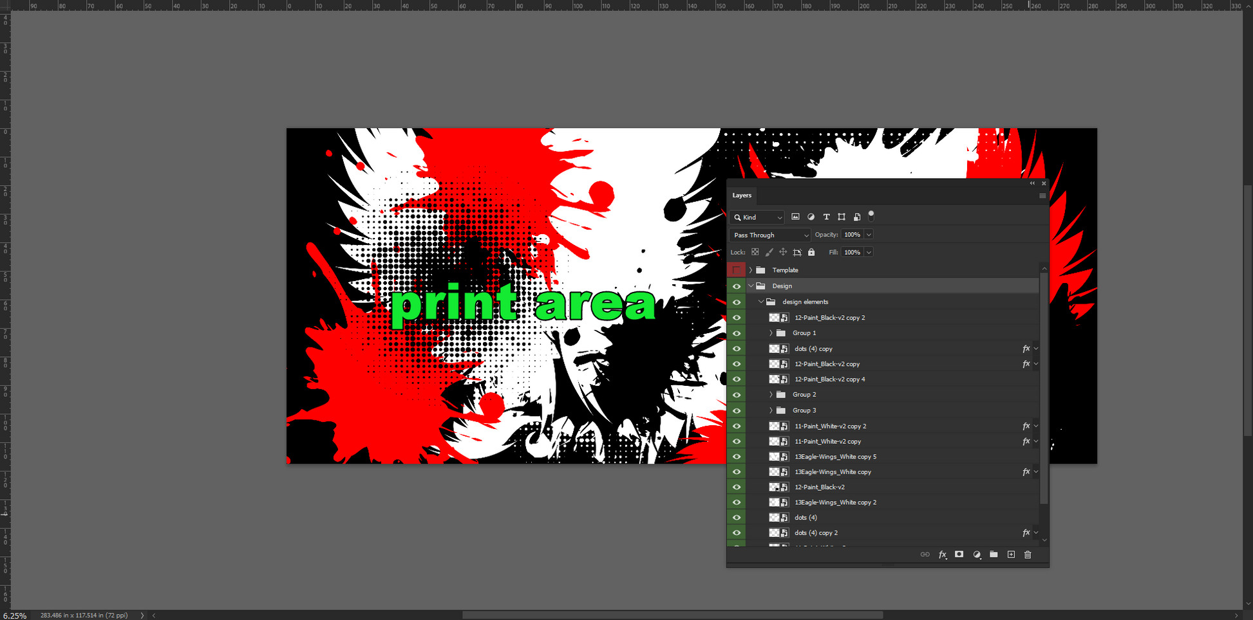Click the pixel layer filter icon
Screen dimensions: 1253x620
coord(795,217)
